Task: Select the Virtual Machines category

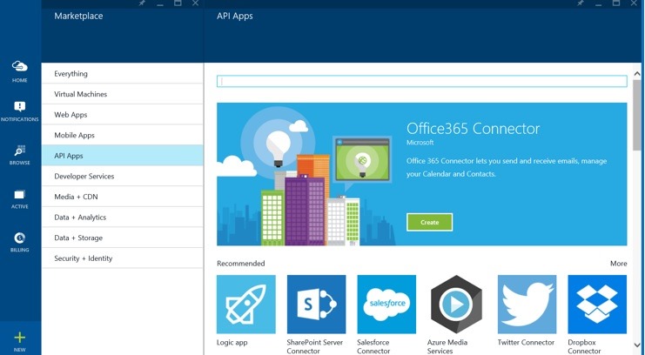Action: coord(123,94)
